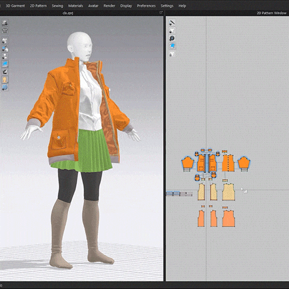Viewport: 289px width, 289px height.
Task: Toggle the blue pin and shirt display icon
Action: (5, 49)
